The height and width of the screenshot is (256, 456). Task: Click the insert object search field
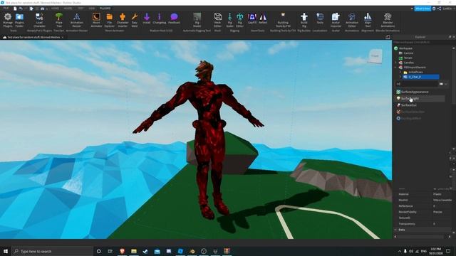416,84
